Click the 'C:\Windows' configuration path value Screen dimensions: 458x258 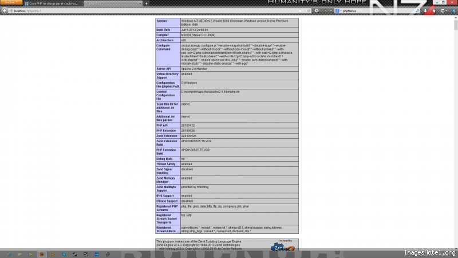189,83
